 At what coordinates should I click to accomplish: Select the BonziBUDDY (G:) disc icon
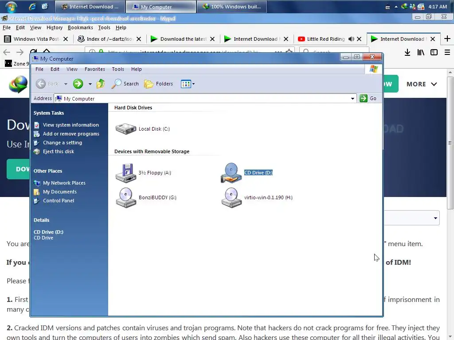point(125,197)
